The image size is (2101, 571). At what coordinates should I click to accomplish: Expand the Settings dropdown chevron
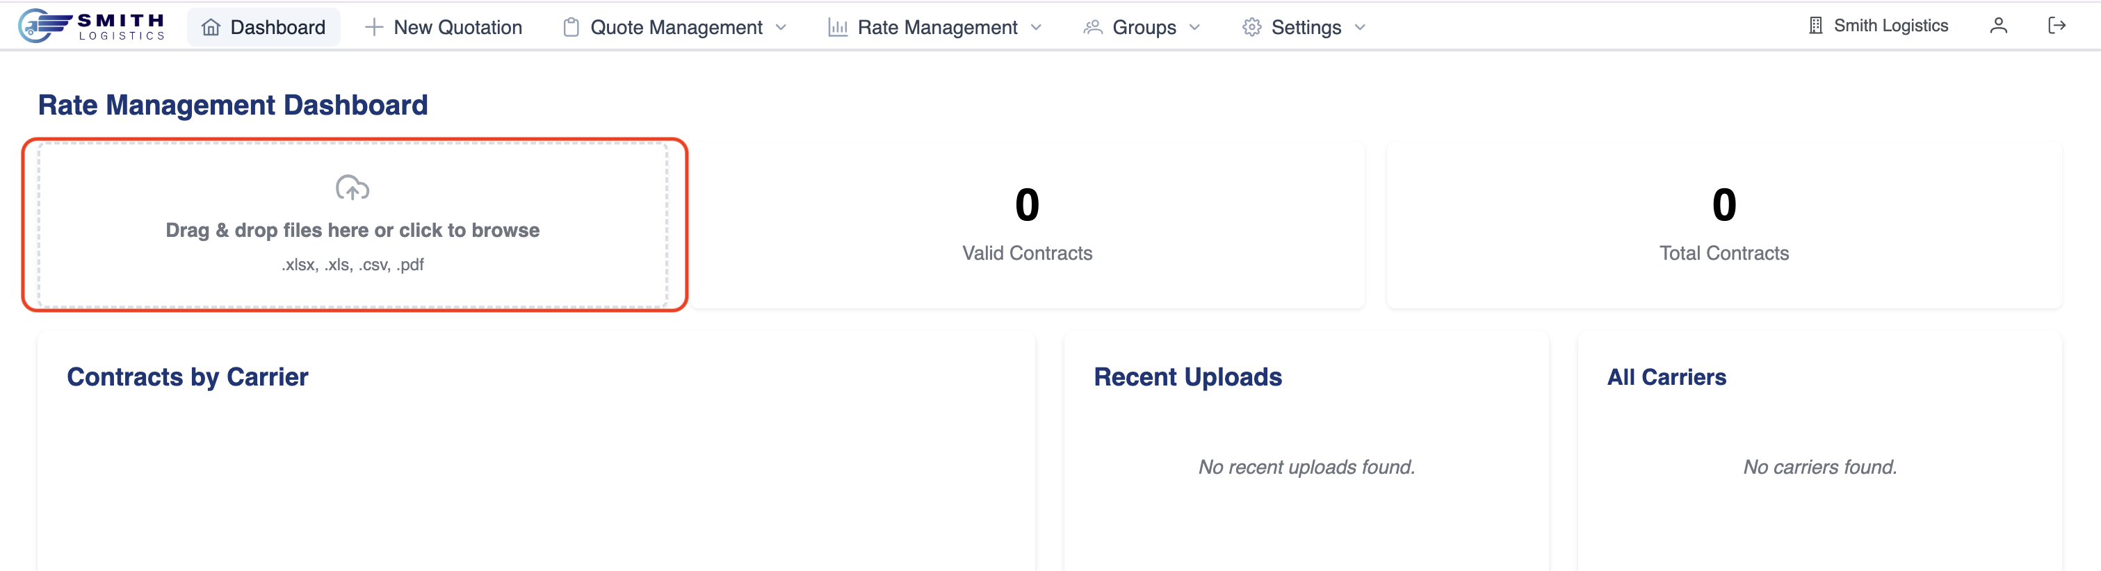pos(1360,28)
